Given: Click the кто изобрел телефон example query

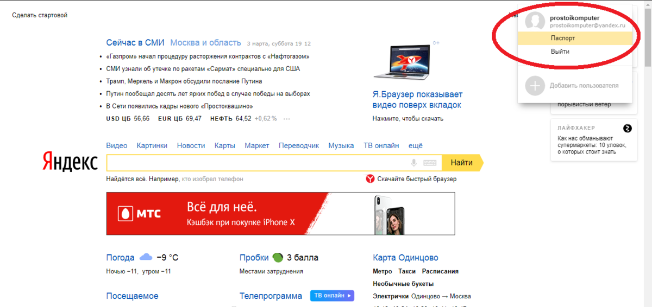Looking at the screenshot, I should (212, 179).
